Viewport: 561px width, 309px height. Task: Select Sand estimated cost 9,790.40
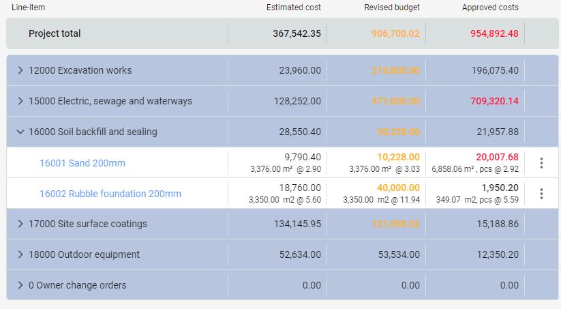click(302, 157)
